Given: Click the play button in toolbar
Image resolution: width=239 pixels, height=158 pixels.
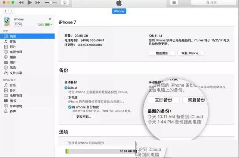Looking at the screenshot, I should tap(30, 3).
